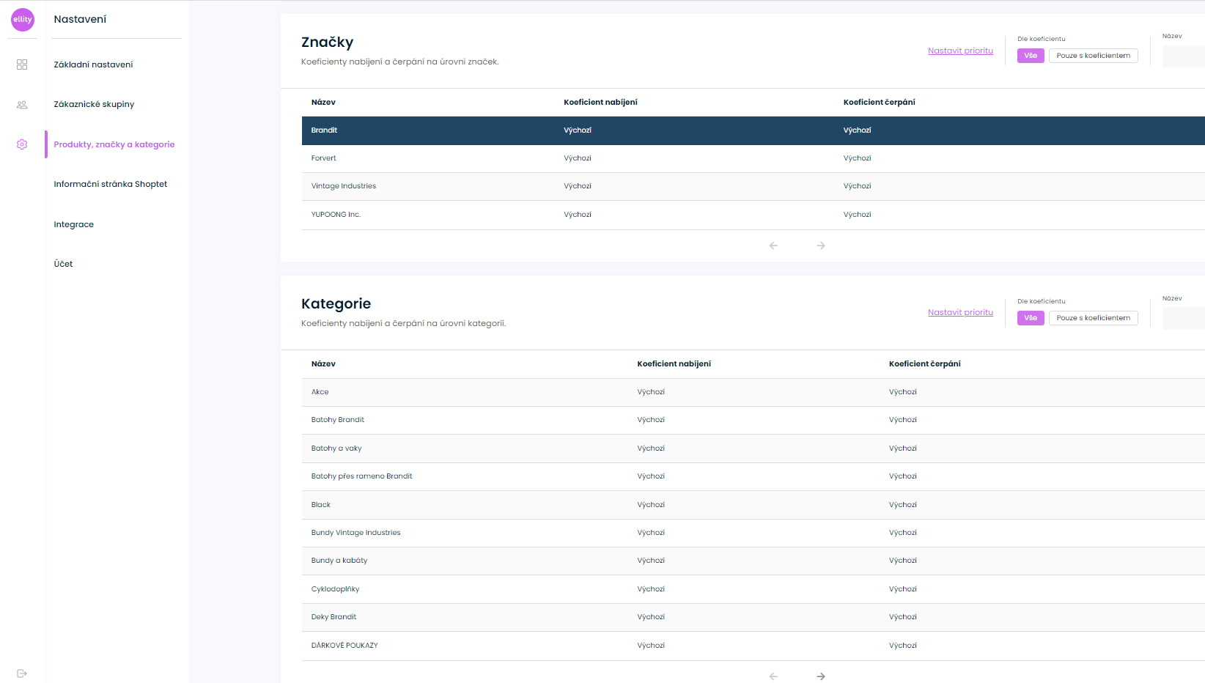Open the dashboard grid icon in sidebar

pos(22,64)
